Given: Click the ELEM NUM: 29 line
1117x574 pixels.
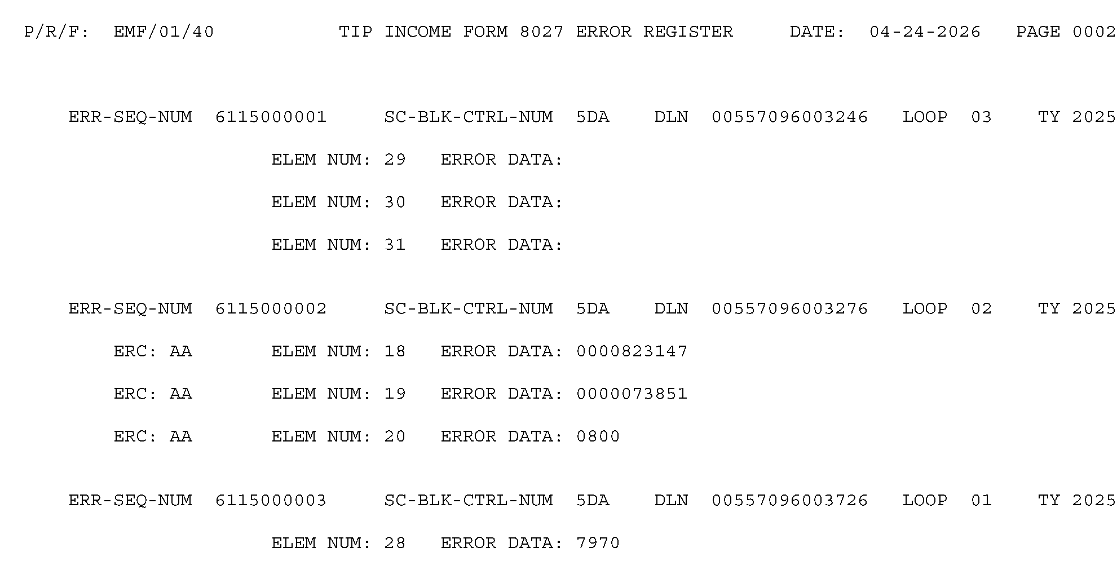Looking at the screenshot, I should click(x=338, y=160).
